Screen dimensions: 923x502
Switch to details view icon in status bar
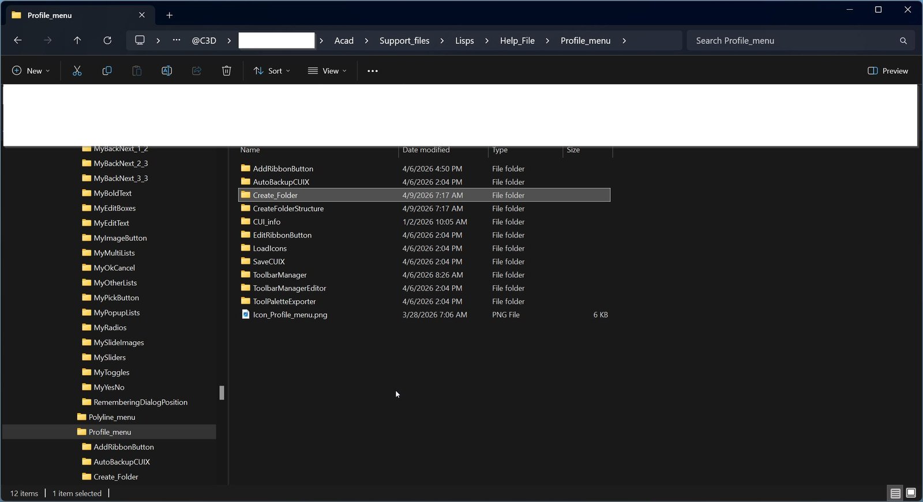(x=895, y=493)
